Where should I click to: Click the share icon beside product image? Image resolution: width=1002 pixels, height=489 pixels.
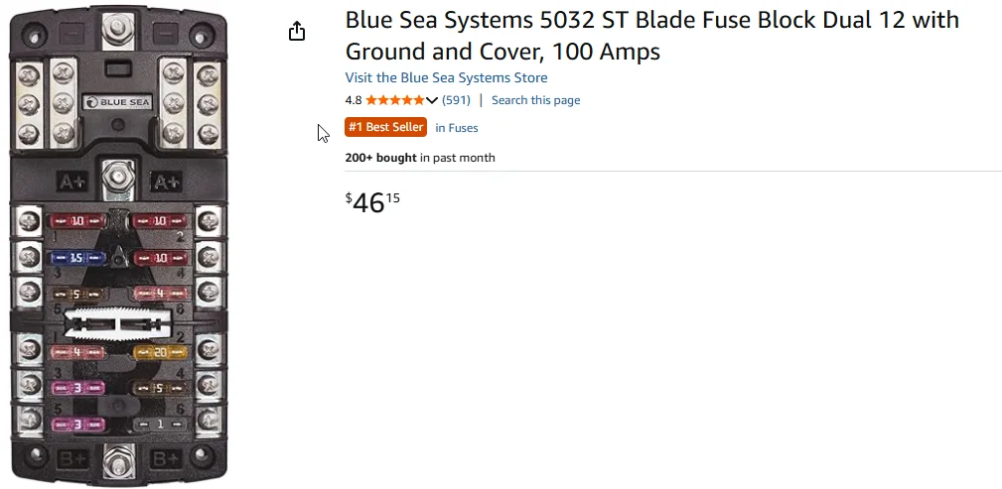[296, 32]
